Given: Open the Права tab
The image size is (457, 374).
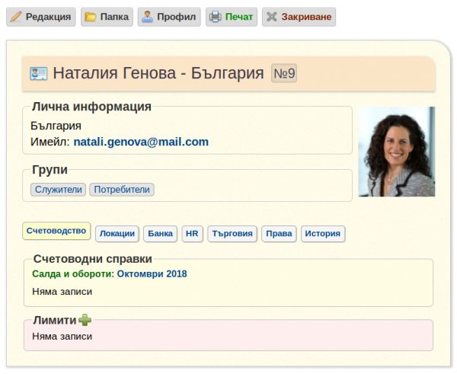Looking at the screenshot, I should coord(279,234).
